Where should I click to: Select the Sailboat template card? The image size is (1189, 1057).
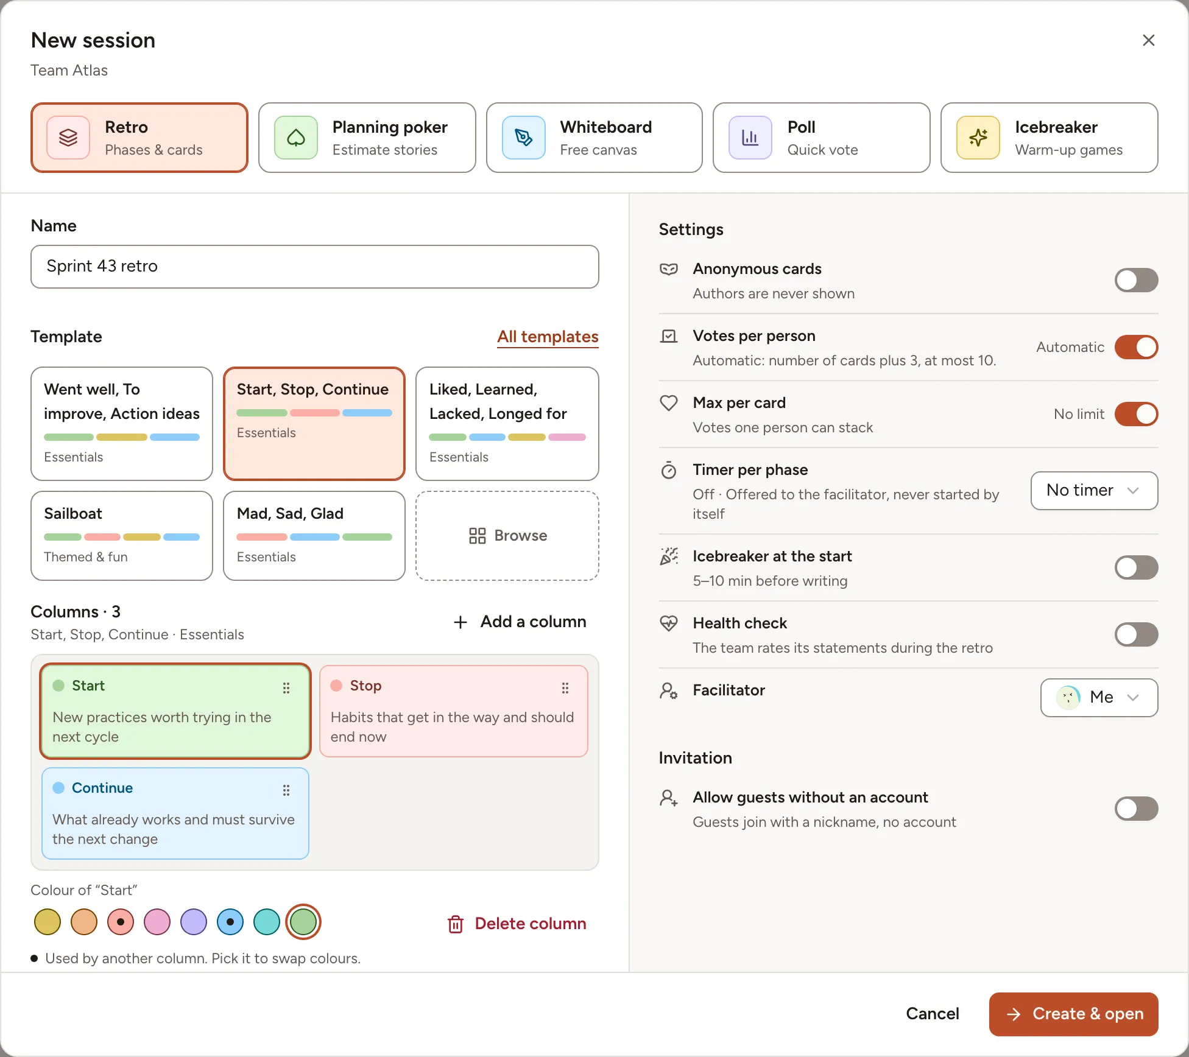tap(122, 536)
